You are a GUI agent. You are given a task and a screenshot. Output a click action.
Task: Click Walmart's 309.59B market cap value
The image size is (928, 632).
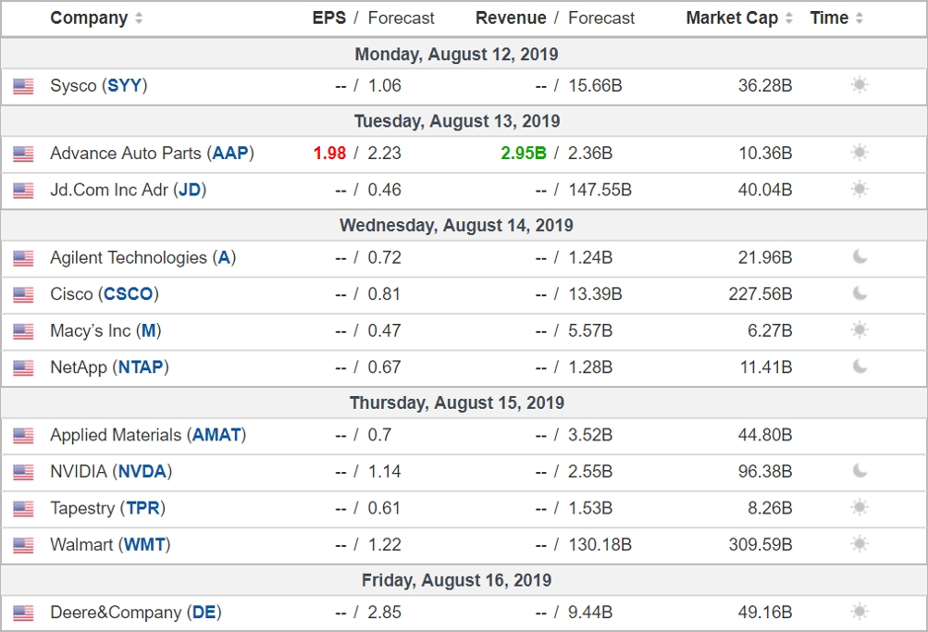pyautogui.click(x=760, y=544)
